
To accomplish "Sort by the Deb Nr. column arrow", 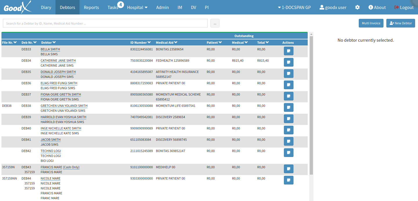I will click(35, 43).
